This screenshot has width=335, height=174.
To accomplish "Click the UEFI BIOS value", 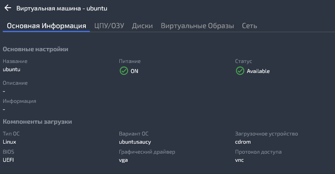I will tap(8, 160).
